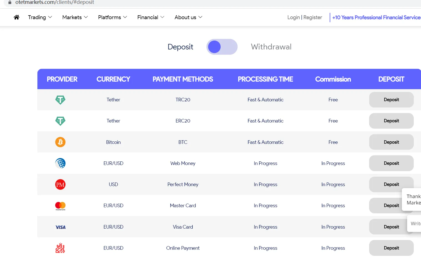Click the Commission column header
This screenshot has width=421, height=260.
pos(333,79)
